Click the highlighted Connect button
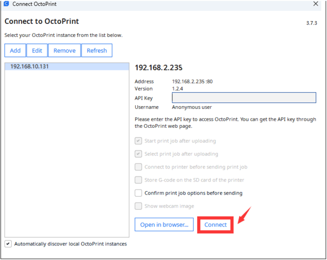327x260 pixels. (x=215, y=224)
